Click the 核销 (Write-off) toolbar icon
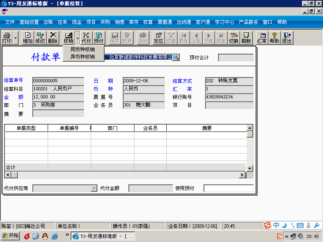323x242 pixels. point(69,38)
